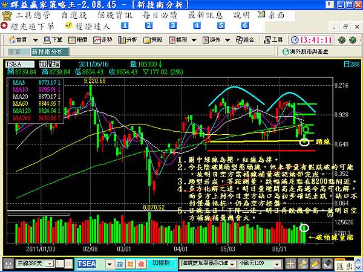Open the 最新訊息 menu
Screen dimensions: 363x272
point(205,16)
